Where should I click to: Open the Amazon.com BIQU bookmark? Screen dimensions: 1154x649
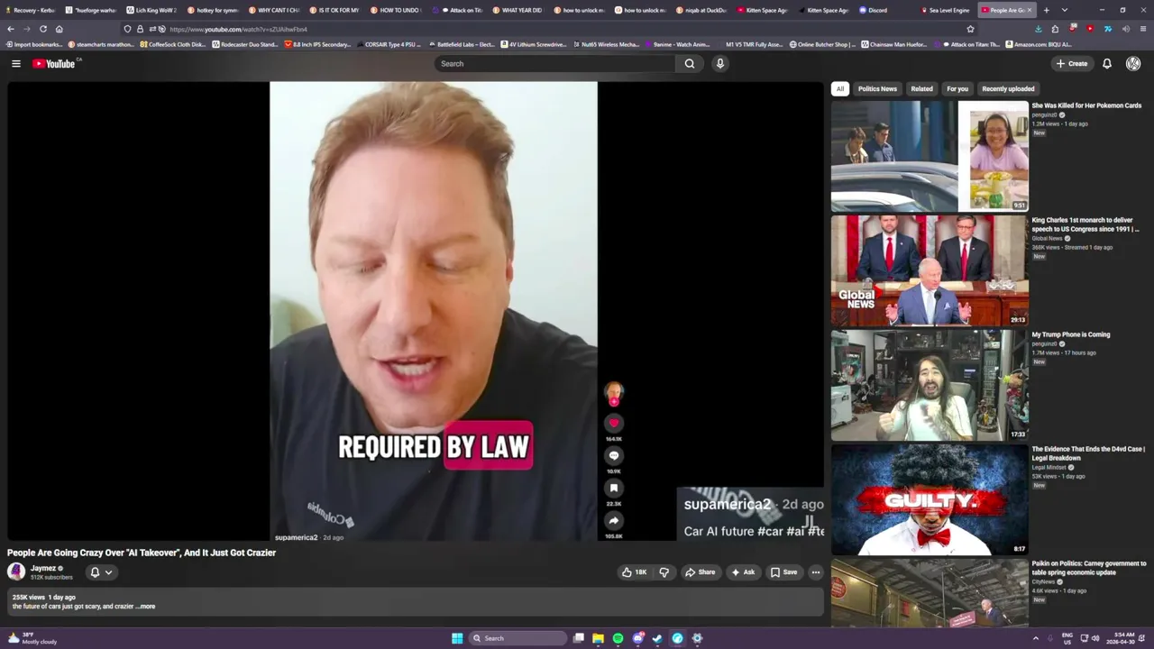[x=1037, y=44]
